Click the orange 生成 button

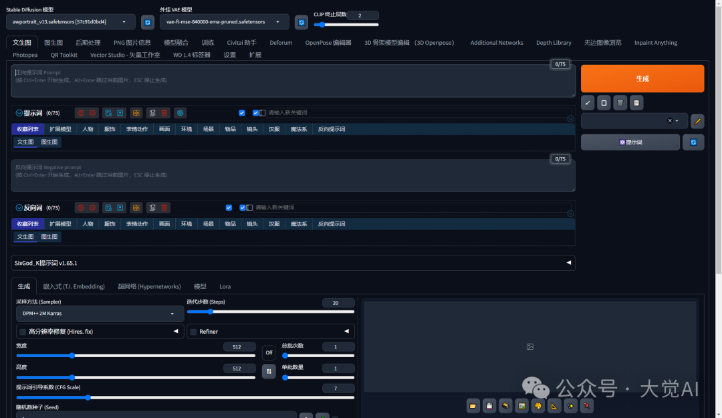pyautogui.click(x=642, y=79)
